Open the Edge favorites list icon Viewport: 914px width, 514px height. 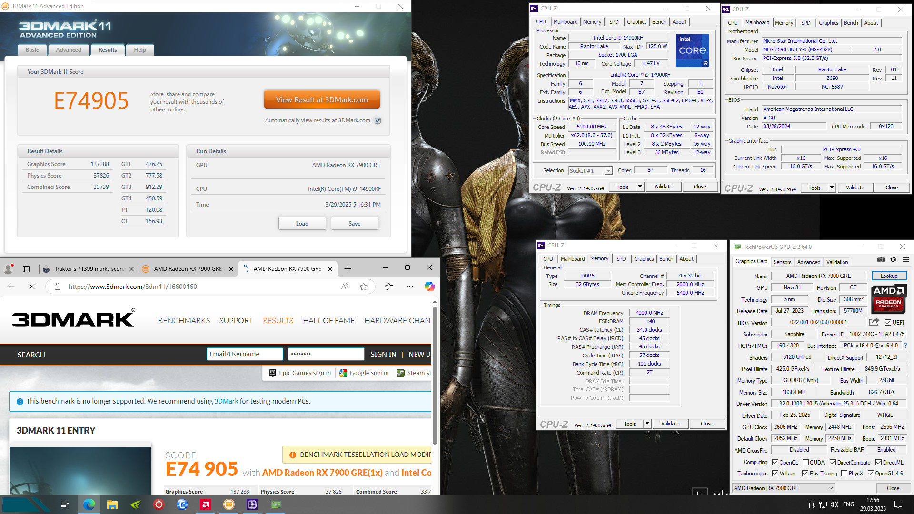[x=389, y=287]
